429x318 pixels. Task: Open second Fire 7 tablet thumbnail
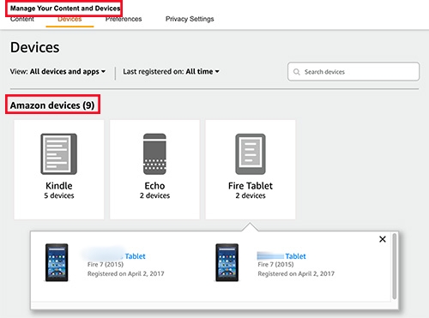(x=227, y=262)
